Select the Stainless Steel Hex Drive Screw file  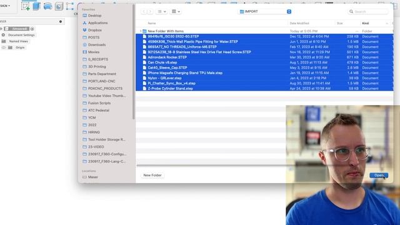264,52
